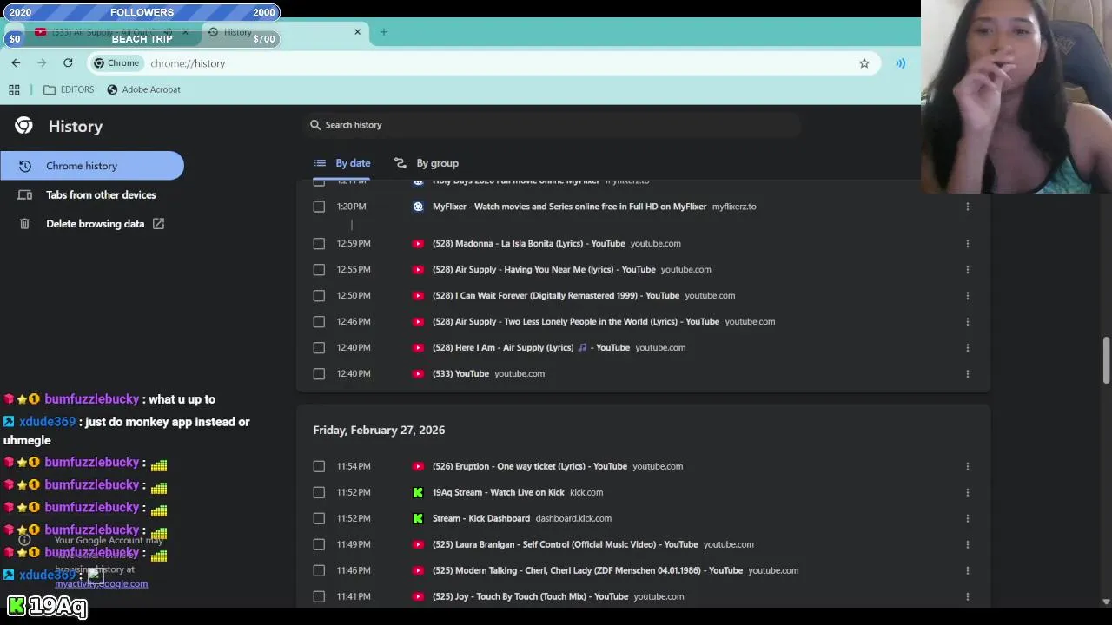
Task: Open more actions for I Can Wait Forever
Action: [x=967, y=296]
